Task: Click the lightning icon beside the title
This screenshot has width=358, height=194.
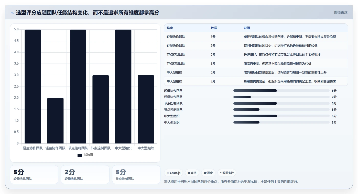Action: pos(12,13)
